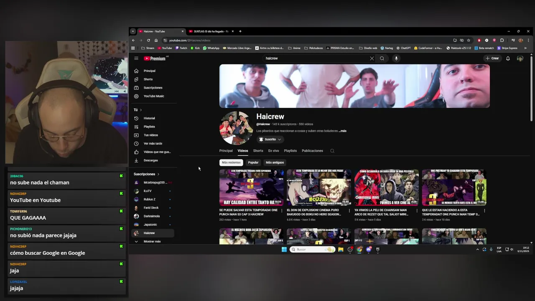535x301 pixels.
Task: Reload the page in browser toolbar
Action: tap(148, 41)
